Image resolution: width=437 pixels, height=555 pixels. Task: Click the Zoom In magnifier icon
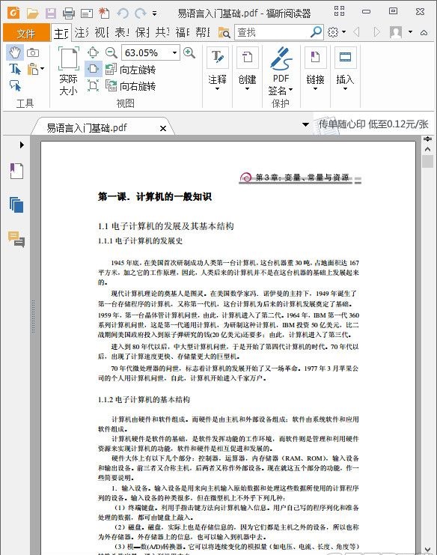point(189,52)
